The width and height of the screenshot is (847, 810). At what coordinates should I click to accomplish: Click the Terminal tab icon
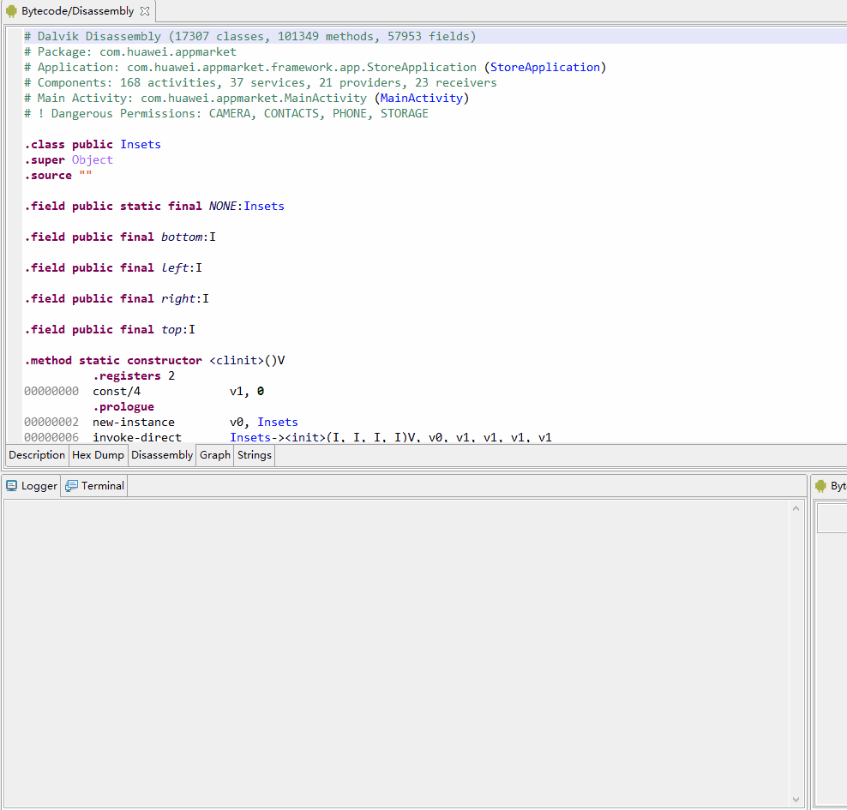tap(71, 485)
